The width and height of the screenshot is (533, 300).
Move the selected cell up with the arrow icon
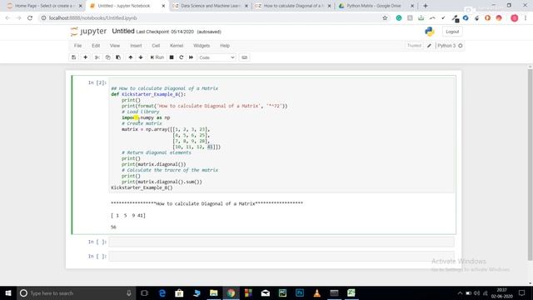coord(131,57)
